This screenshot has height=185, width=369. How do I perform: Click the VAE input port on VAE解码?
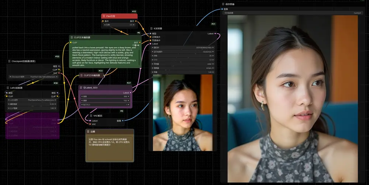tap(90, 124)
